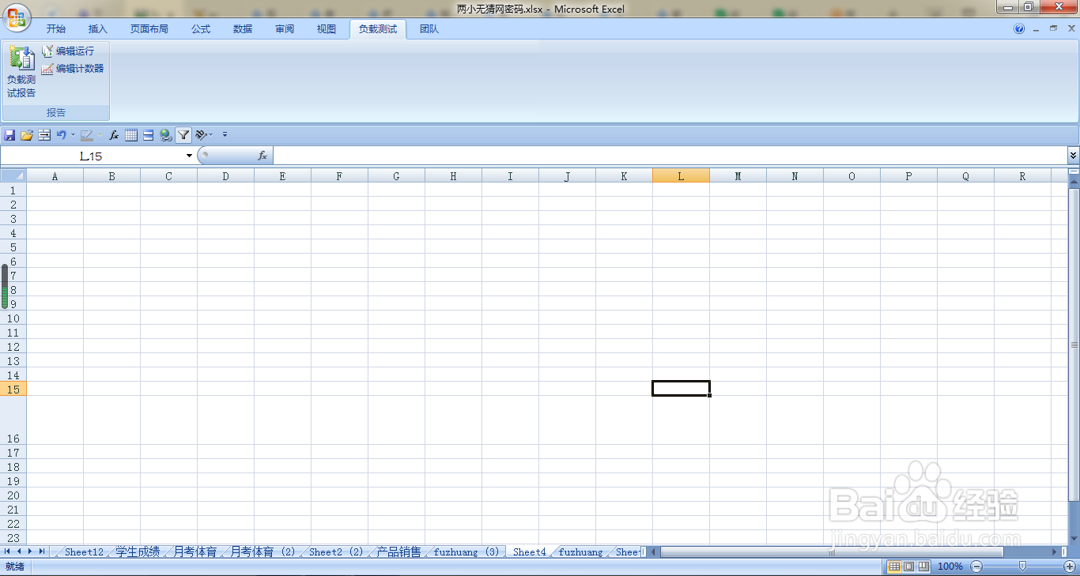Customize Quick Access Toolbar dropdown
This screenshot has width=1080, height=576.
225,135
